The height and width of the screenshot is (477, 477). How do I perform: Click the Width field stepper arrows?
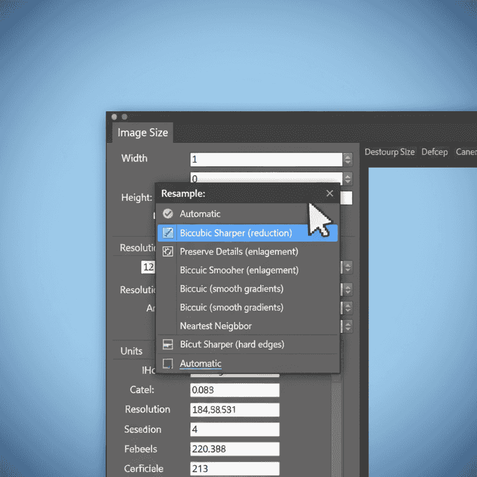[x=348, y=160]
